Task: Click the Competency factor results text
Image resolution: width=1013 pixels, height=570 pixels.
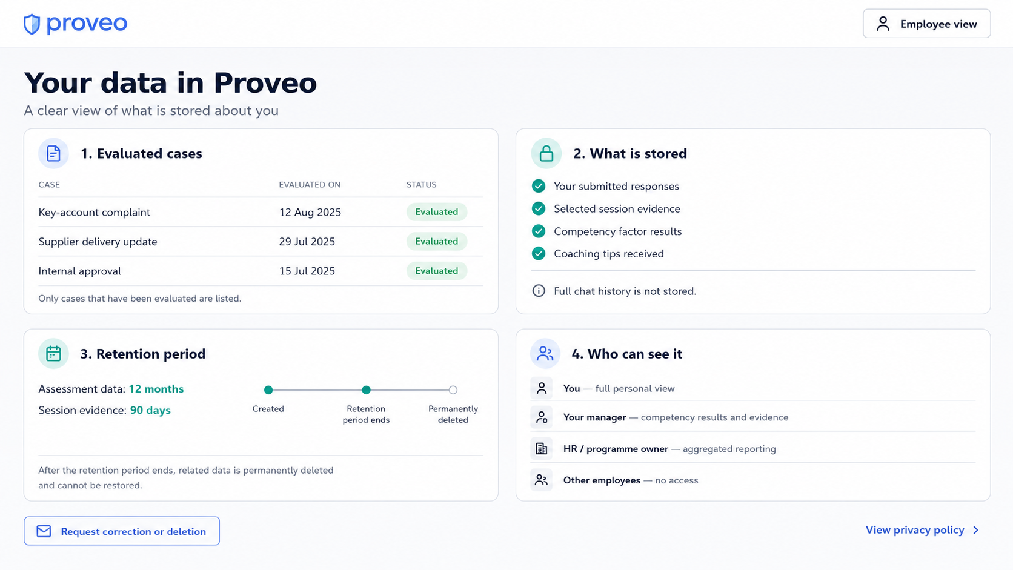Action: click(618, 231)
